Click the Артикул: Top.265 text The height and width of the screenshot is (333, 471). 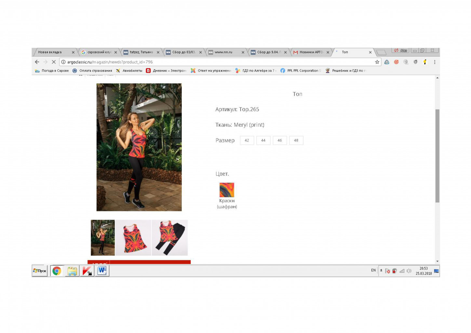[x=237, y=109]
